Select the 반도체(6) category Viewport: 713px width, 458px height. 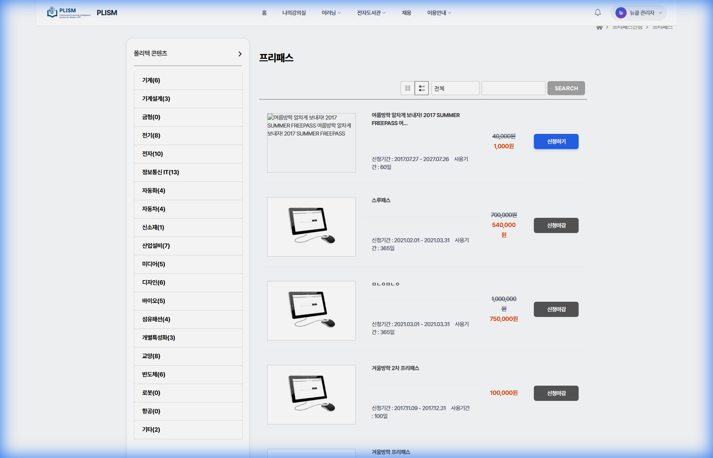click(x=154, y=374)
